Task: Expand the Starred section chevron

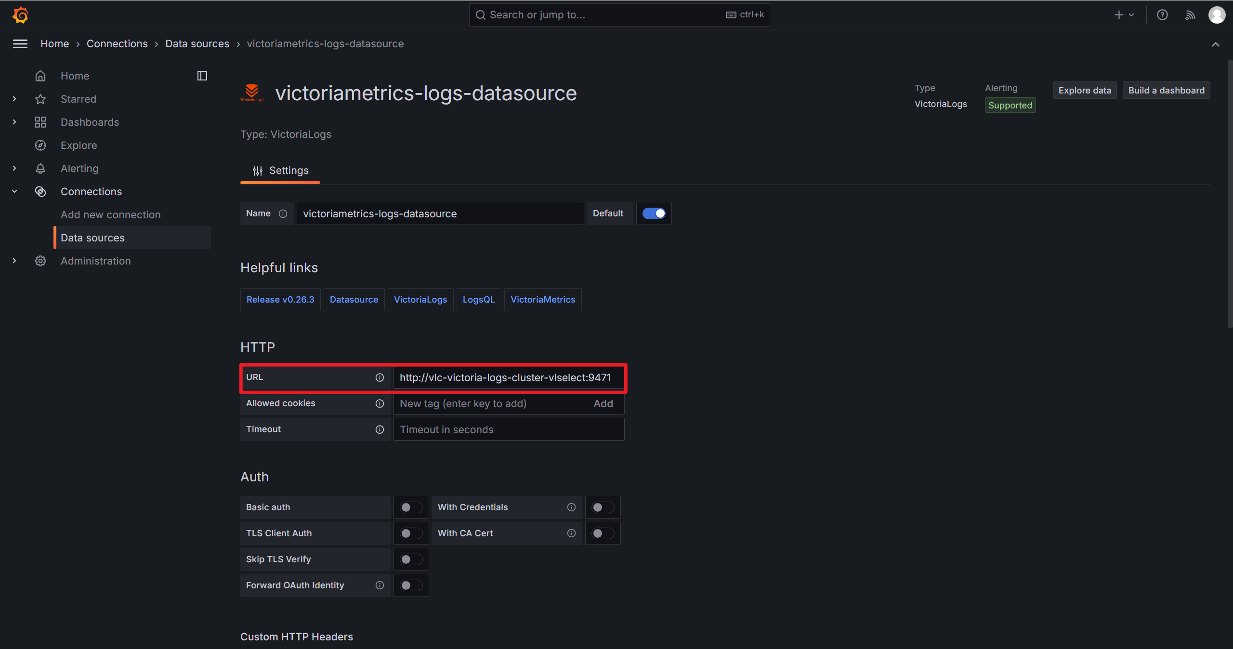Action: pyautogui.click(x=14, y=99)
